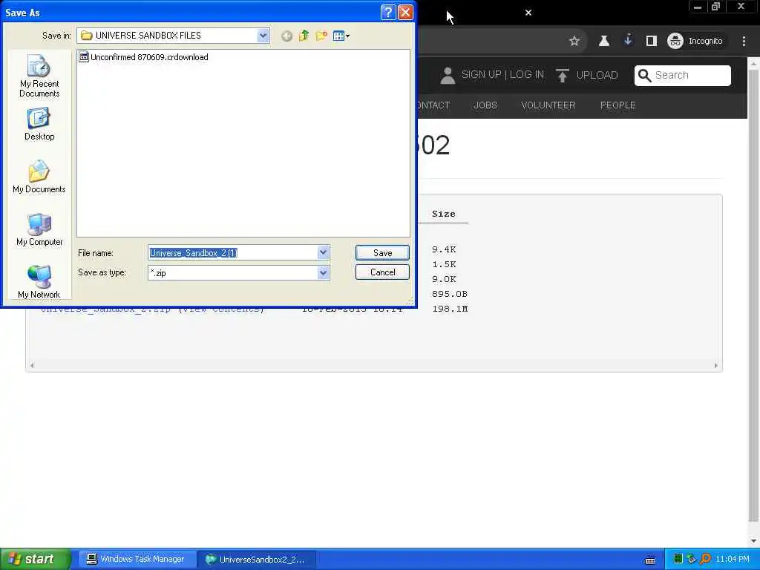Expand the Save as type dropdown
The height and width of the screenshot is (570, 760).
(324, 273)
